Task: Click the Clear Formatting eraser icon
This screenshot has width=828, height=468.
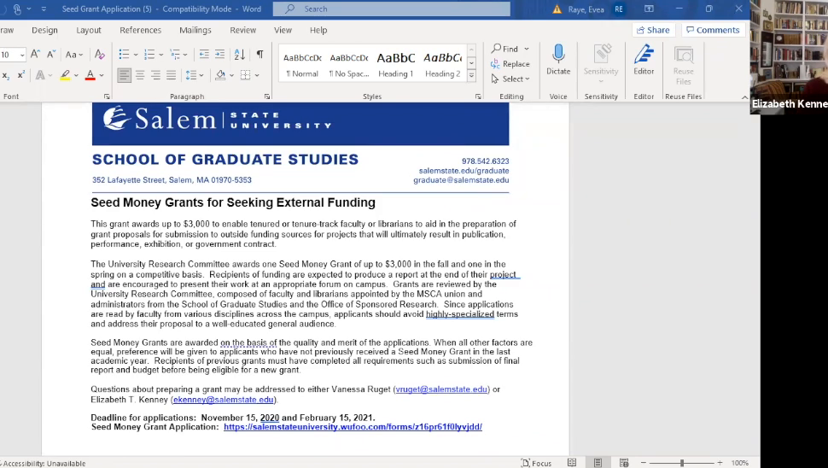Action: point(99,55)
